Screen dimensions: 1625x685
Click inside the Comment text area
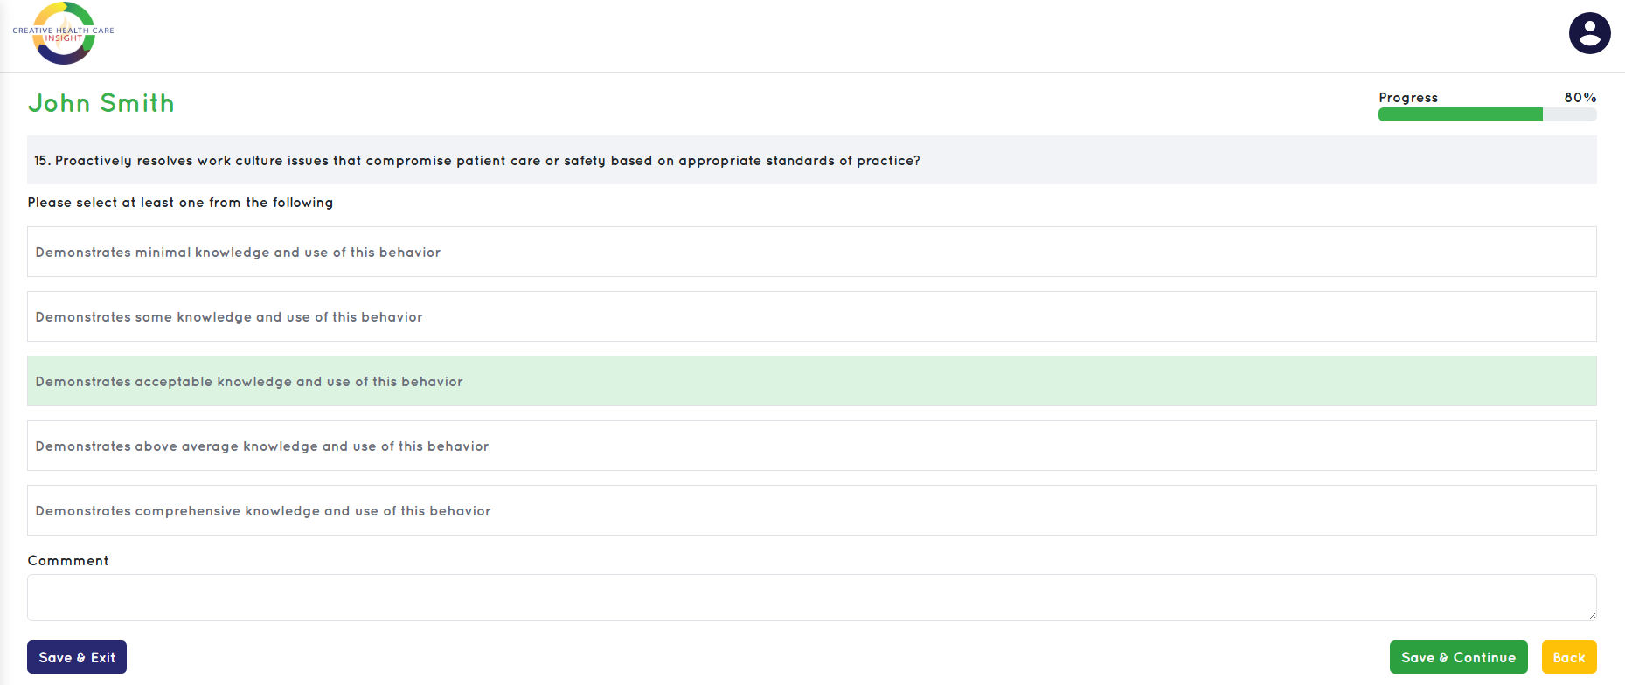tap(811, 598)
